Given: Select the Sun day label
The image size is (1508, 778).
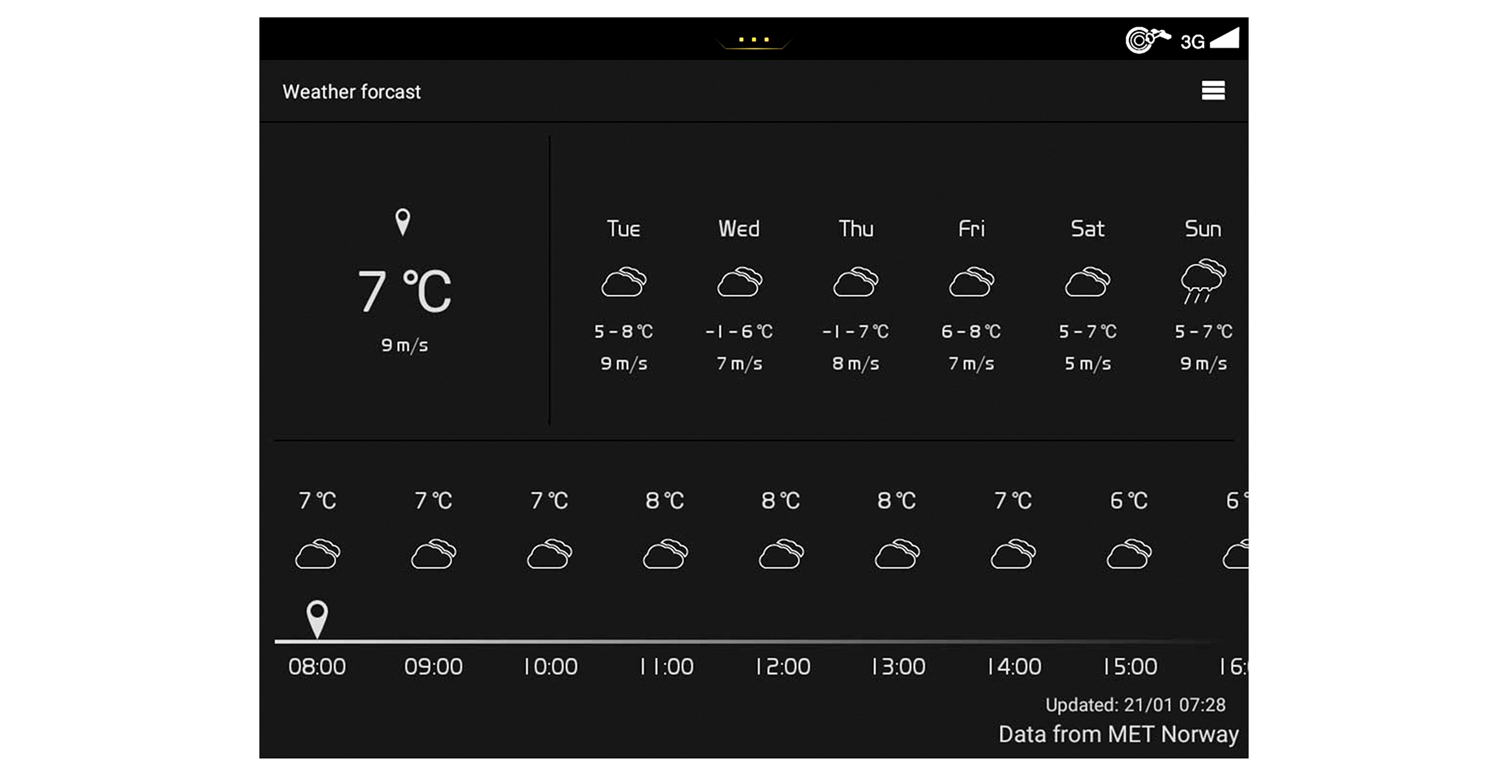Looking at the screenshot, I should pos(1203,229).
